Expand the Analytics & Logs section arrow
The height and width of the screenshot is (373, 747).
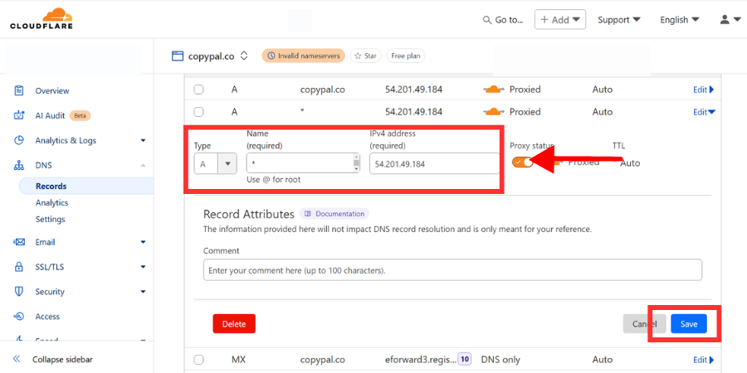143,140
